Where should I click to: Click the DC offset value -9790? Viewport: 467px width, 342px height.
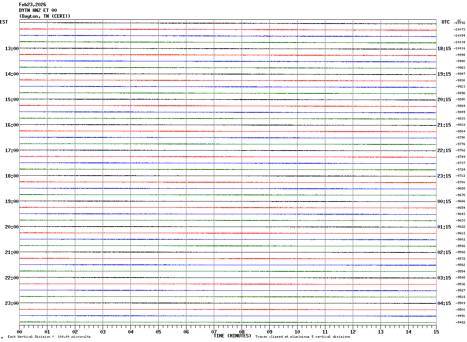pos(460,138)
